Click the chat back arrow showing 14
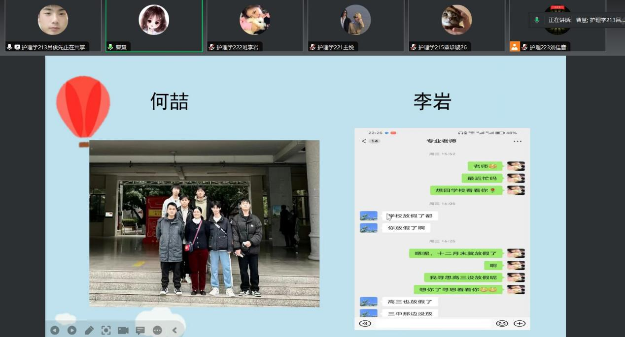625x337 pixels. [x=370, y=141]
